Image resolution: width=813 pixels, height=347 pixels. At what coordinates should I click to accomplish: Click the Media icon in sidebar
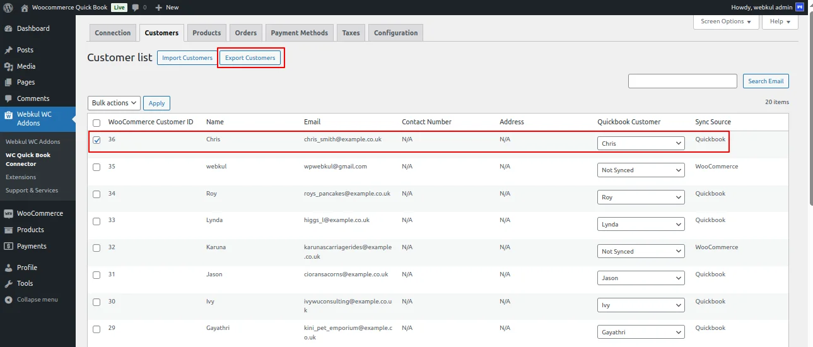[9, 66]
